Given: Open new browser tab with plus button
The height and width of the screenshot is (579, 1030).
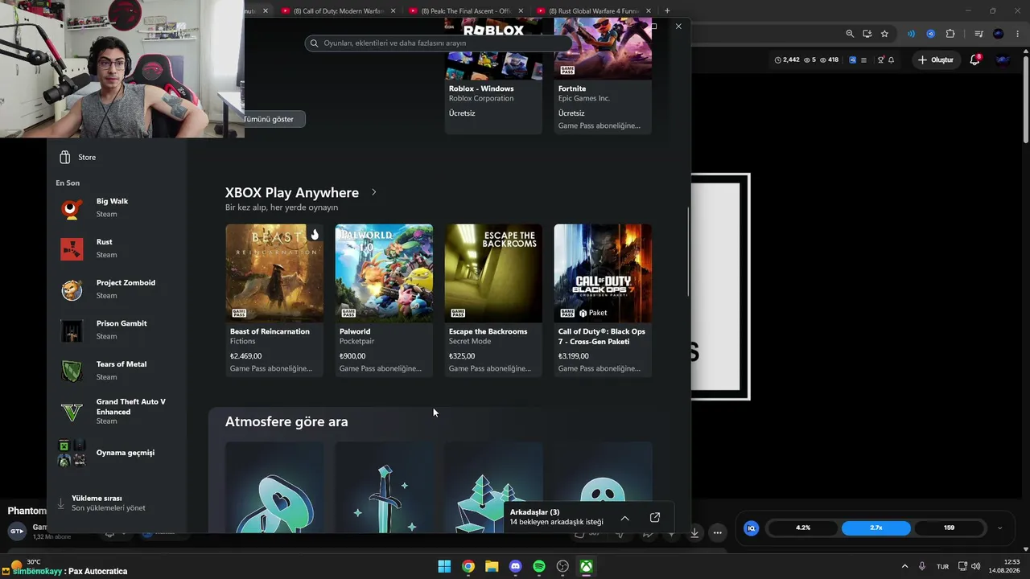Looking at the screenshot, I should point(667,10).
